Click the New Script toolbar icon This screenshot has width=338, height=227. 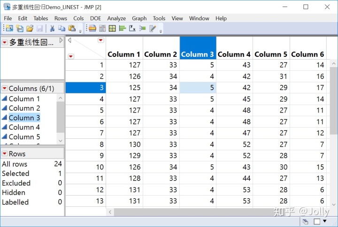click(20, 28)
